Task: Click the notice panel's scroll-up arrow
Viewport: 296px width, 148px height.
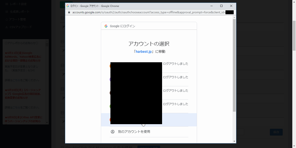Action: click(x=47, y=41)
